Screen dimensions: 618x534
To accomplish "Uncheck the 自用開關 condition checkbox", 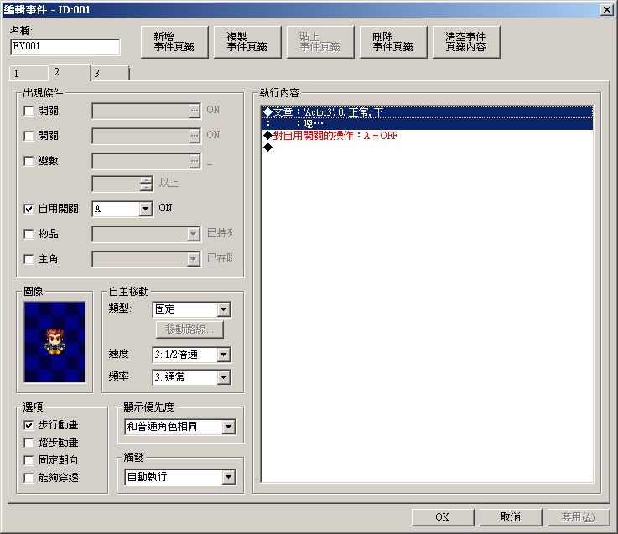I will click(x=29, y=209).
